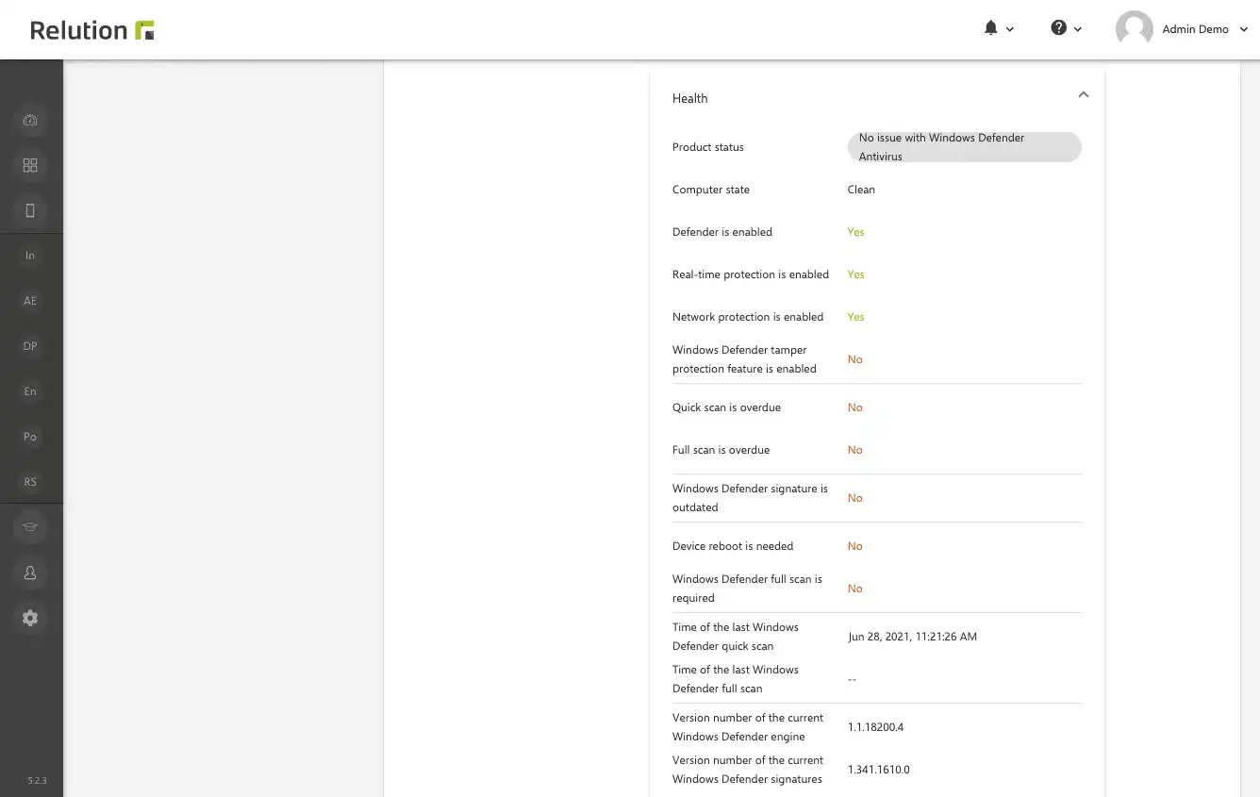This screenshot has height=797, width=1260.
Task: Click the 'Product status' label
Action: pos(708,147)
